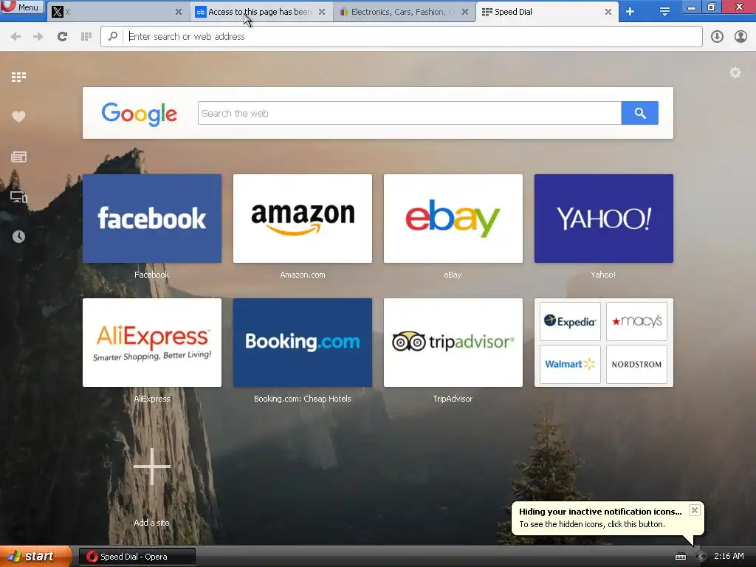Close the X tab
This screenshot has height=567, width=756.
(x=179, y=12)
